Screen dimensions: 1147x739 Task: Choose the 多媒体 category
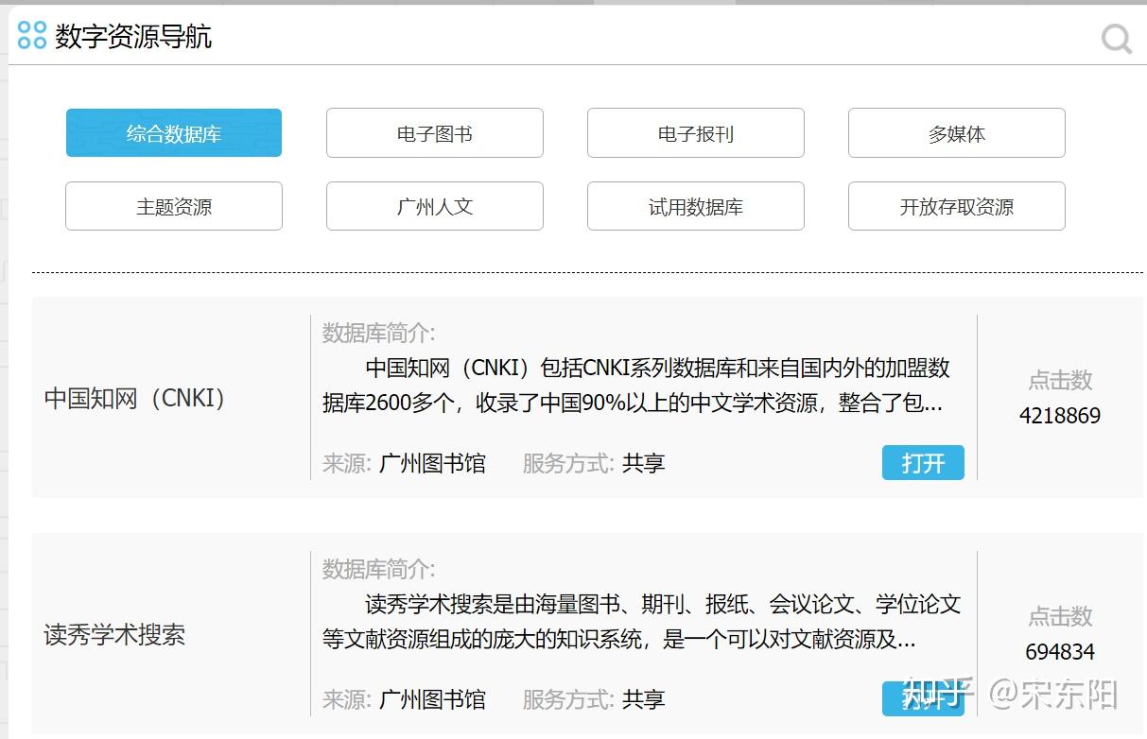[x=957, y=133]
